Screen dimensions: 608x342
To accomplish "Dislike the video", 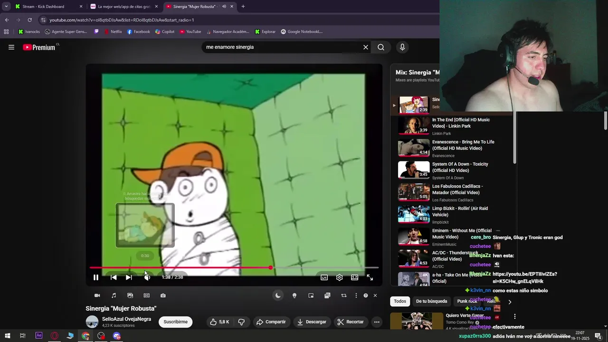I will tap(241, 322).
